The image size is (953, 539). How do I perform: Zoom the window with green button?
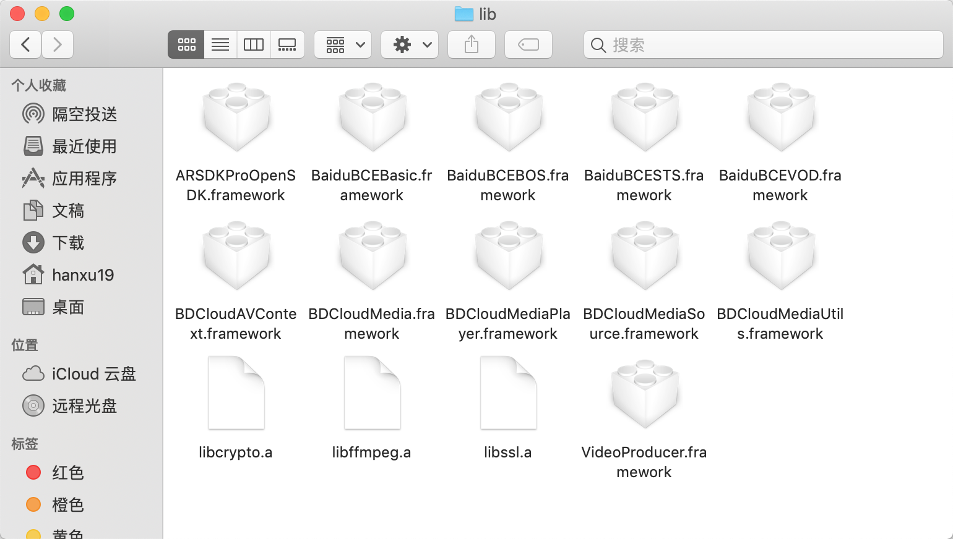pyautogui.click(x=67, y=14)
